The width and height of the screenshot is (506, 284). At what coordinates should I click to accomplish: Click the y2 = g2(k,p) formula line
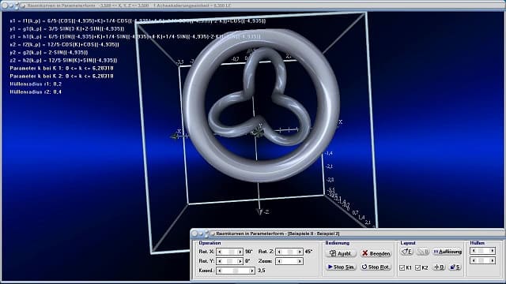pyautogui.click(x=49, y=53)
